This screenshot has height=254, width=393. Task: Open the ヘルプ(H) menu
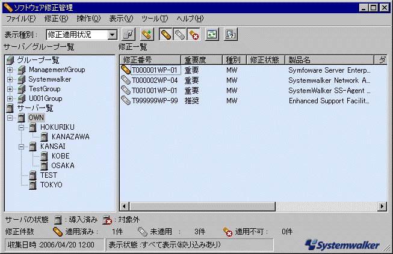190,19
